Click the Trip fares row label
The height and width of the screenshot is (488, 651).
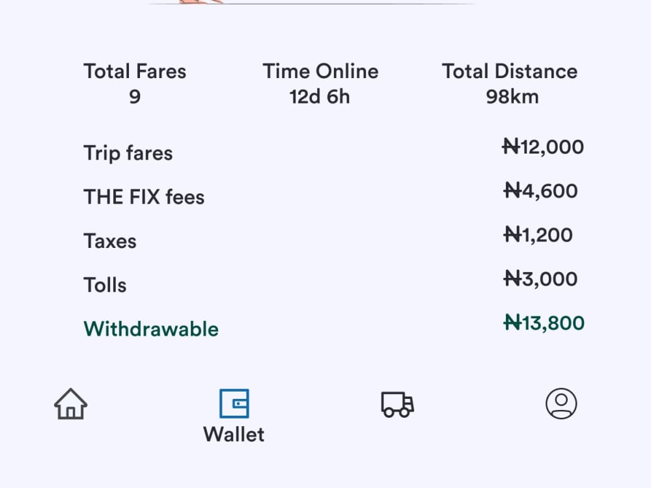pos(128,153)
